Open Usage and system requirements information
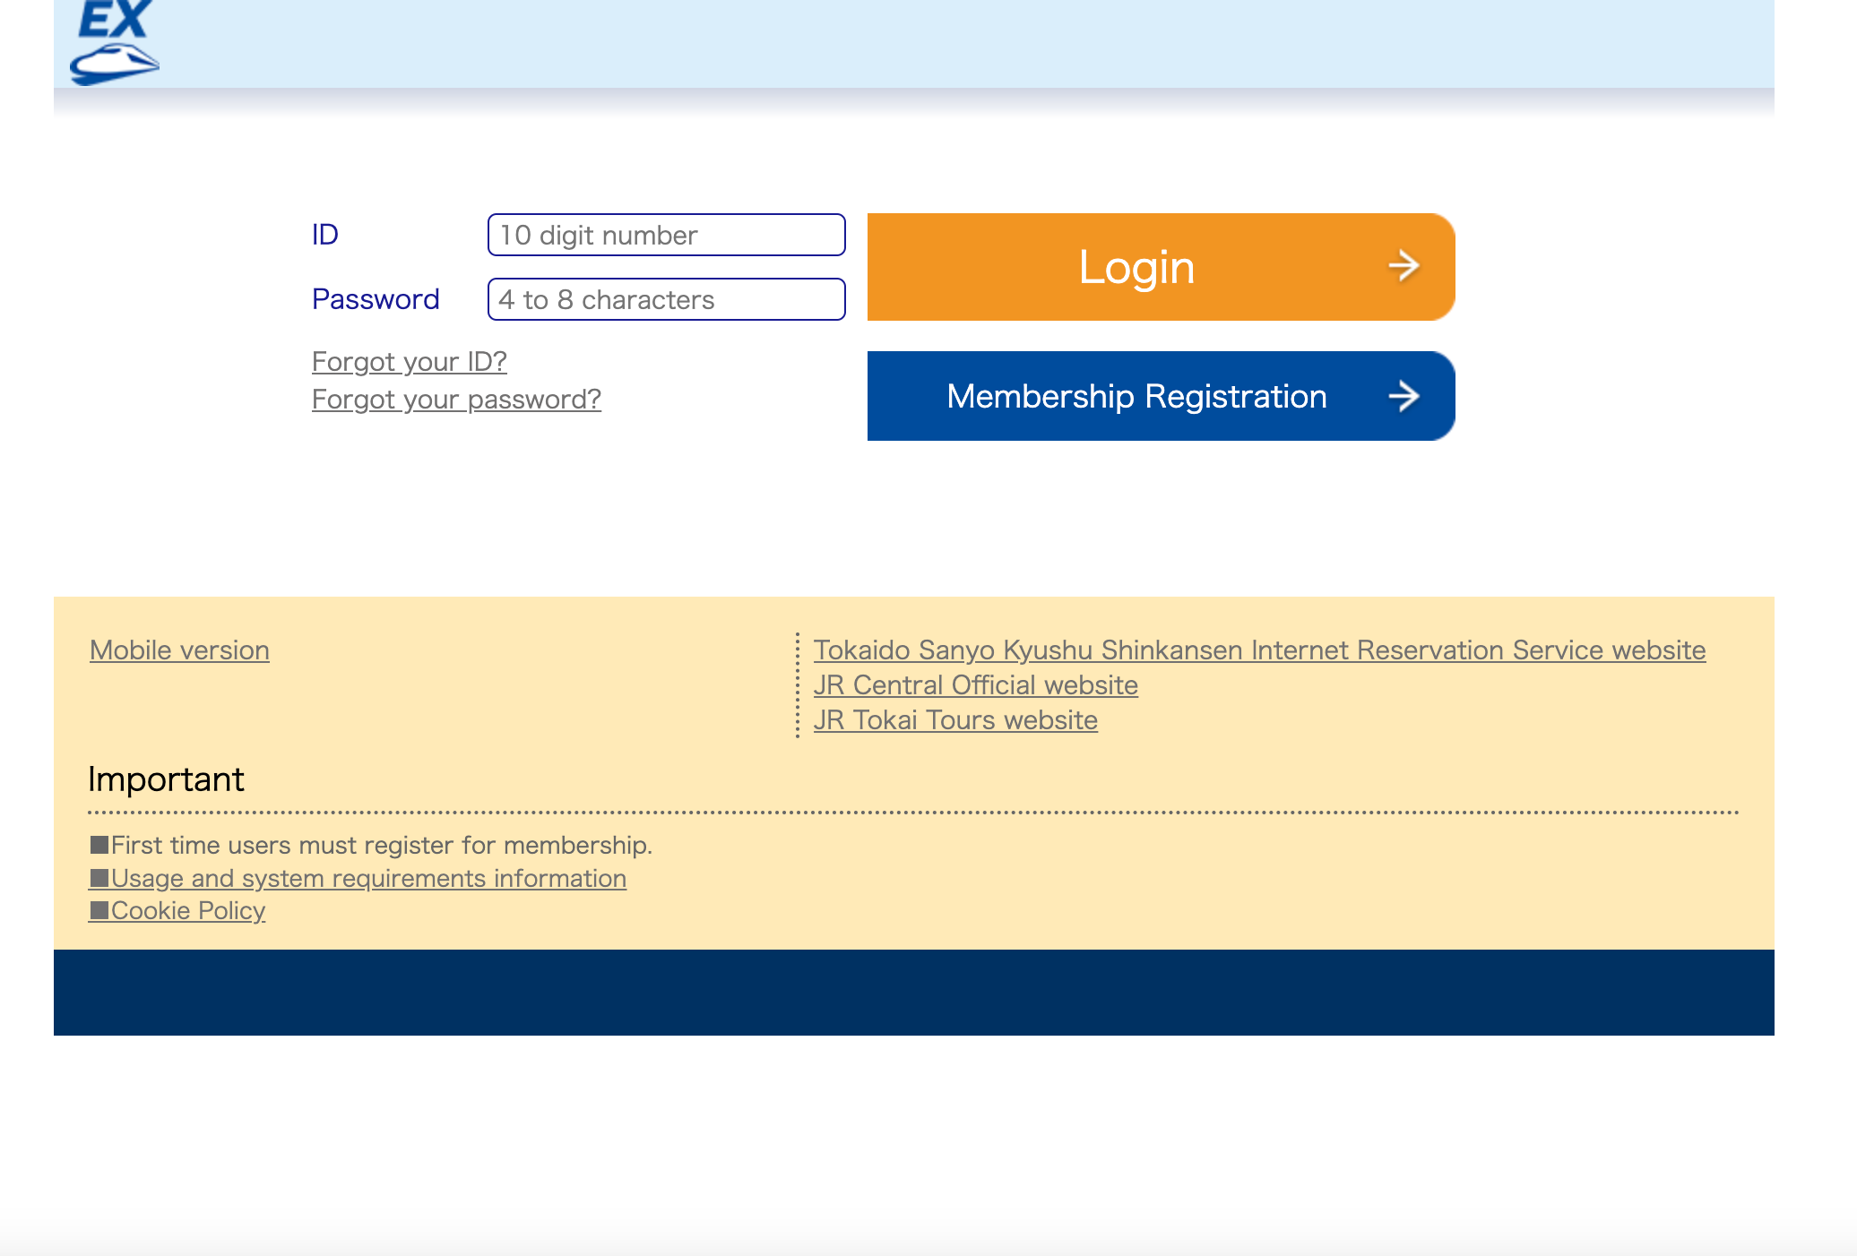Viewport: 1857px width, 1256px height. pyautogui.click(x=358, y=878)
